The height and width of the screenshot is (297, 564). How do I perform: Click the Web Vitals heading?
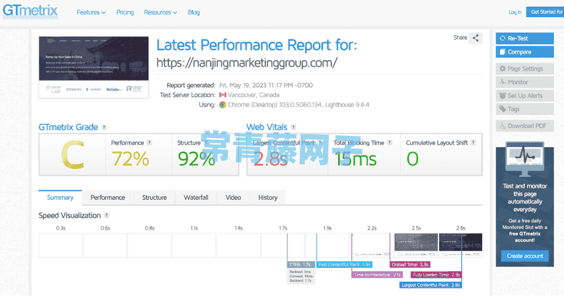pos(267,127)
